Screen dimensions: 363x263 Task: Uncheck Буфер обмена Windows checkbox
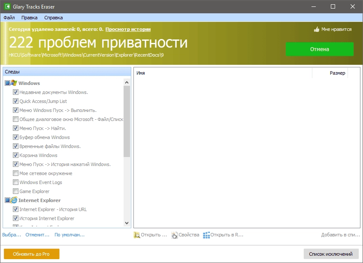coord(15,137)
